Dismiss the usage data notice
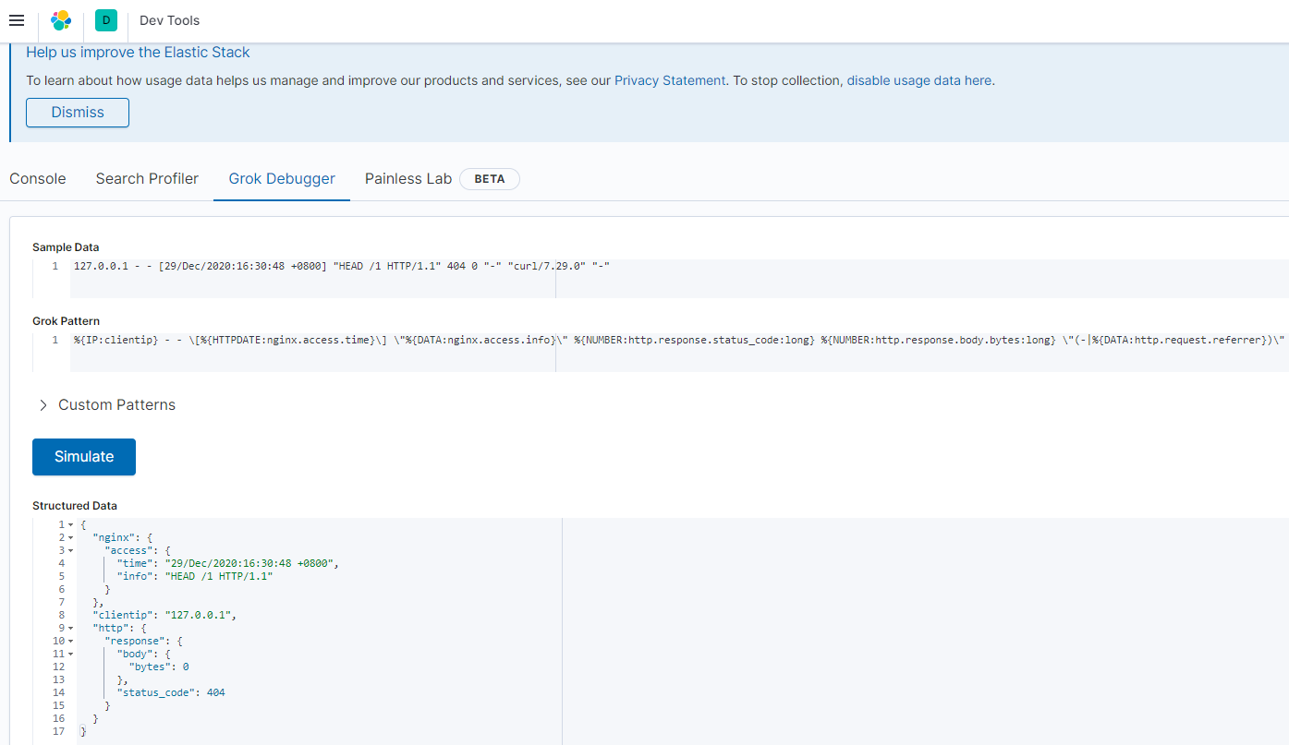The image size is (1289, 745). [78, 112]
